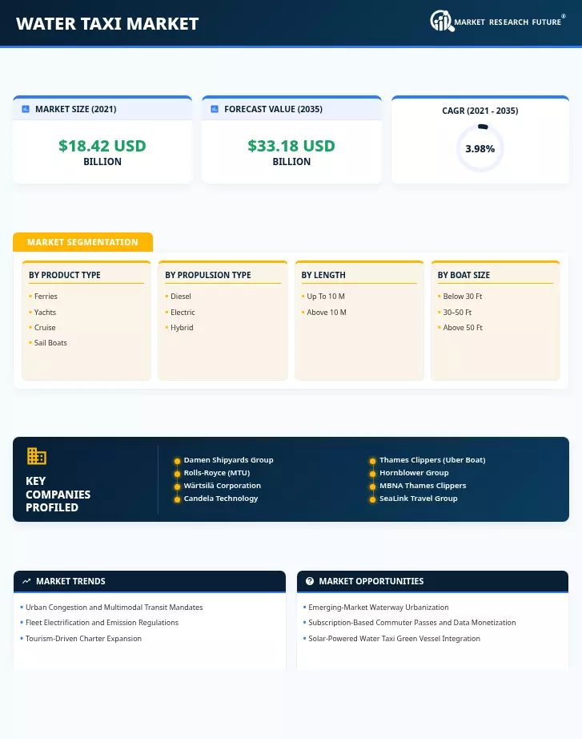Select 30–50 Ft boat size
Image resolution: width=582 pixels, height=739 pixels.
(x=457, y=312)
